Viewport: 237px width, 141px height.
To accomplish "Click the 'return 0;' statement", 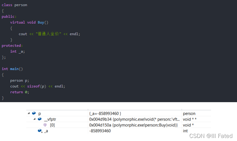I will click(20, 92).
